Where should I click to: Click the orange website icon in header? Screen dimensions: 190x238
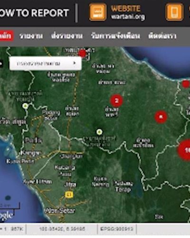[x=98, y=12]
